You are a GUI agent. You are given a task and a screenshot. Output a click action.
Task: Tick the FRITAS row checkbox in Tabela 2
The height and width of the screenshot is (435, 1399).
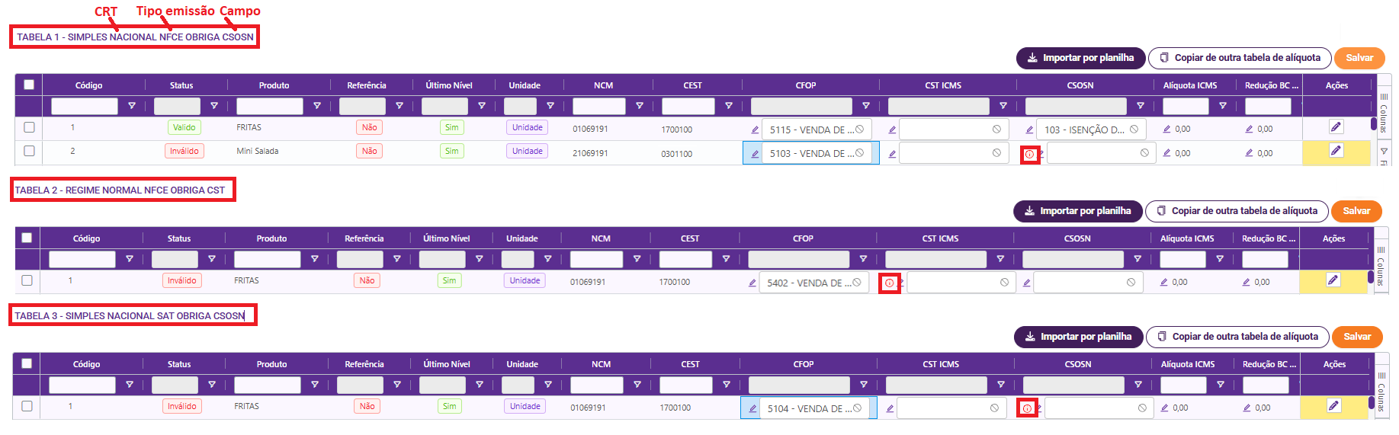point(27,280)
